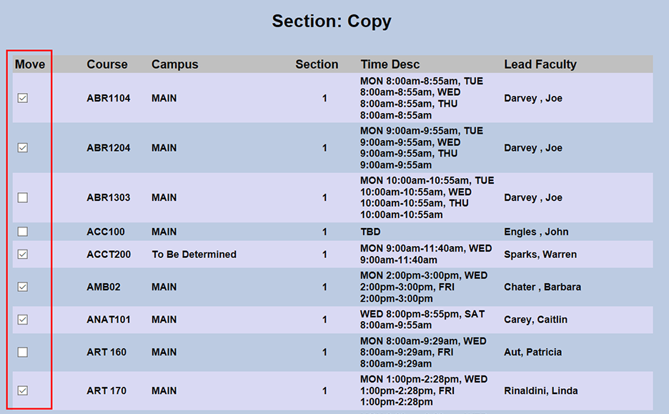Click the Section column header
This screenshot has width=669, height=414.
317,64
